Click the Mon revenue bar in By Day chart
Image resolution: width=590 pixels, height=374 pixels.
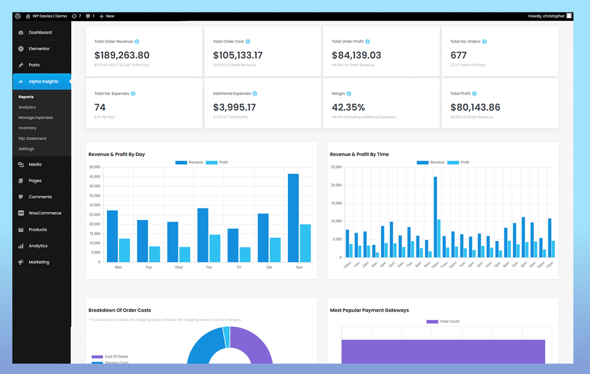pyautogui.click(x=112, y=236)
